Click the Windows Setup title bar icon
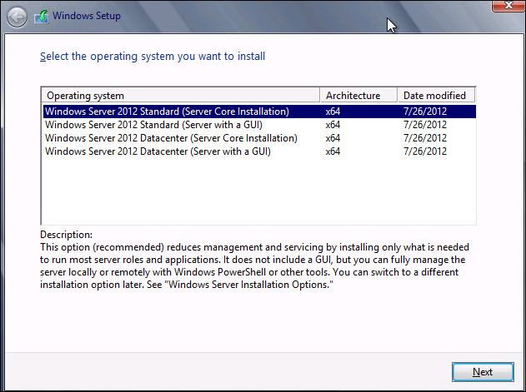This screenshot has width=526, height=392. pos(41,16)
